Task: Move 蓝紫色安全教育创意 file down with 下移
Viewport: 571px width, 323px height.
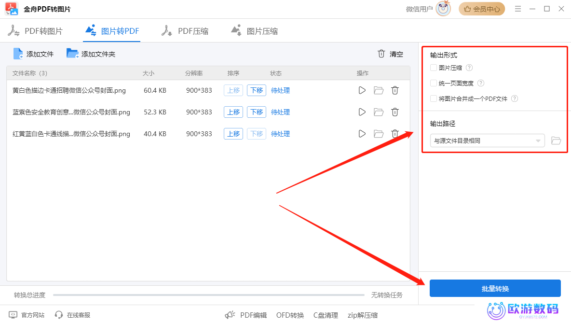Action: tap(257, 112)
